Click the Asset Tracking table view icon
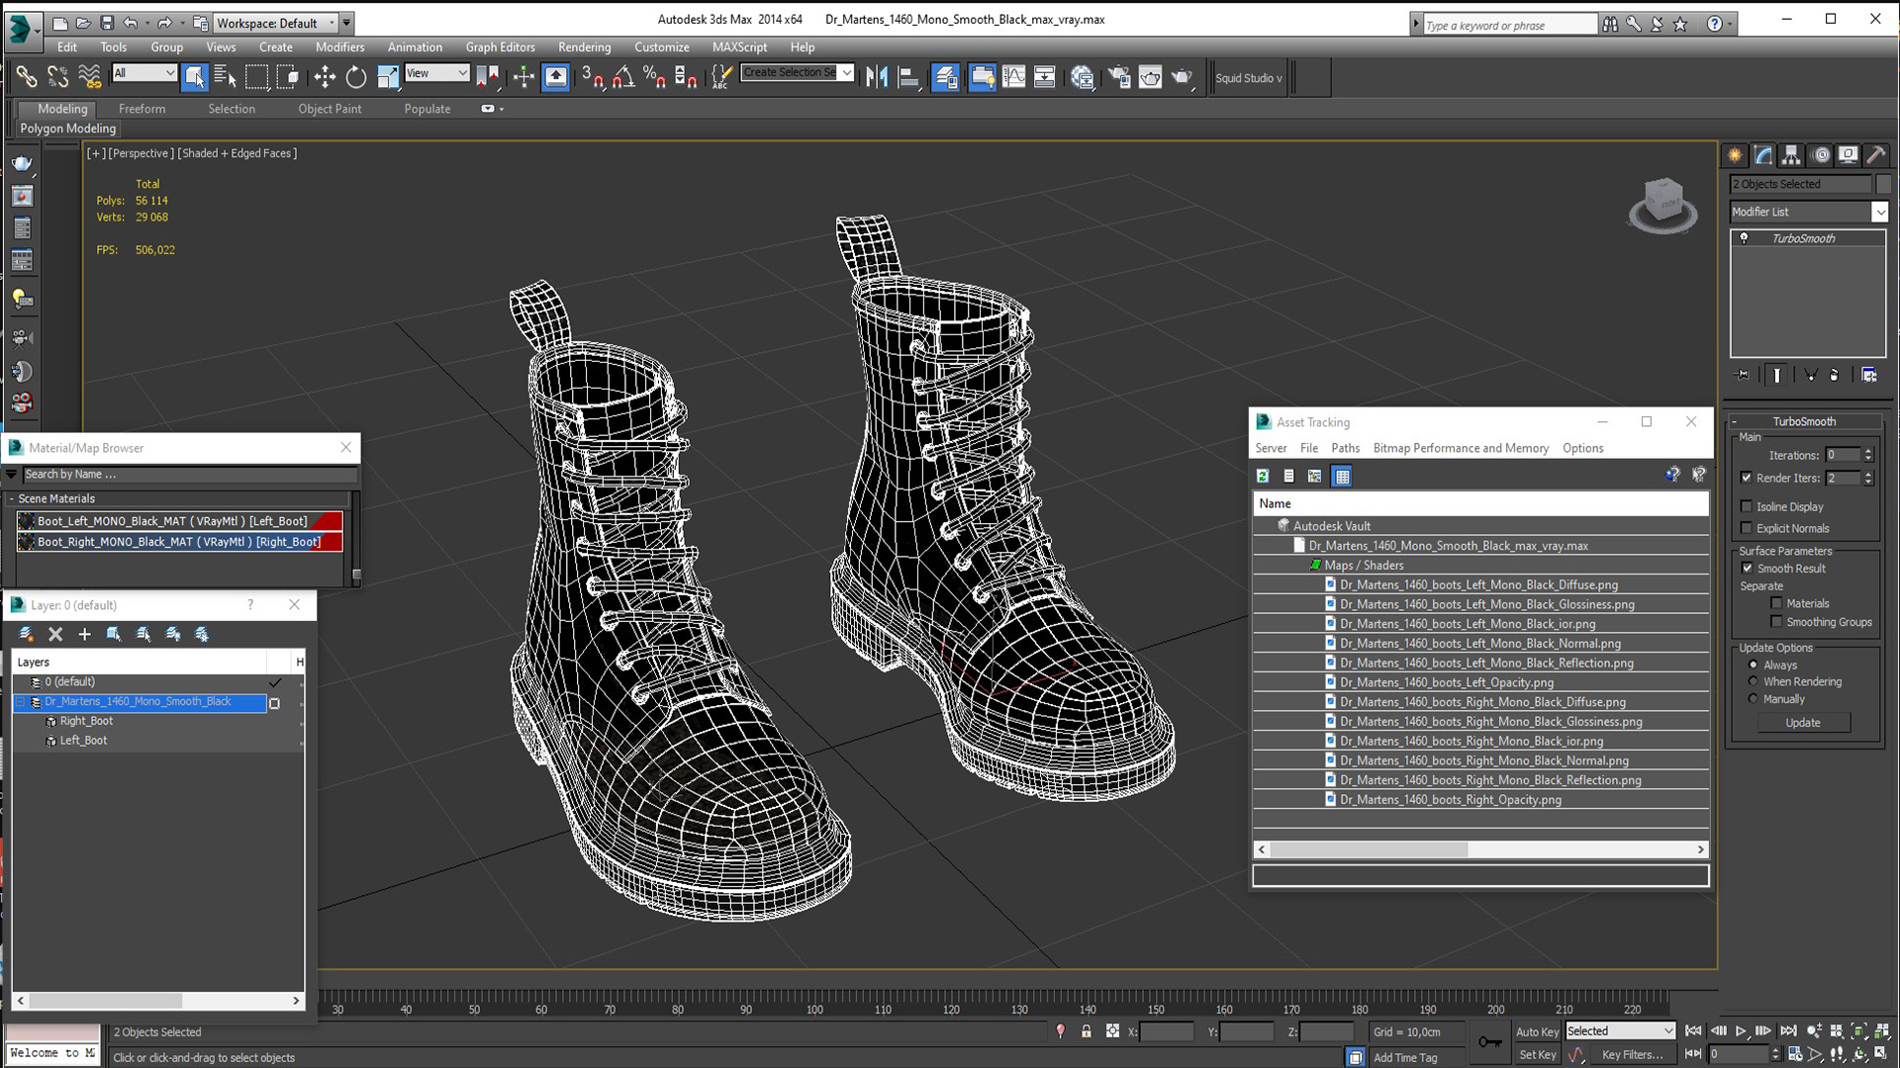1900x1068 pixels. 1342,476
